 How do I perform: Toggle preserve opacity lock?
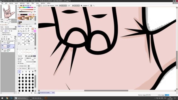click(6, 31)
